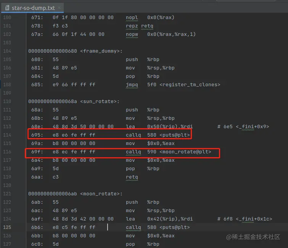Click 'pop %rbp' at address 6c0
The width and height of the screenshot is (288, 248).
click(143, 244)
